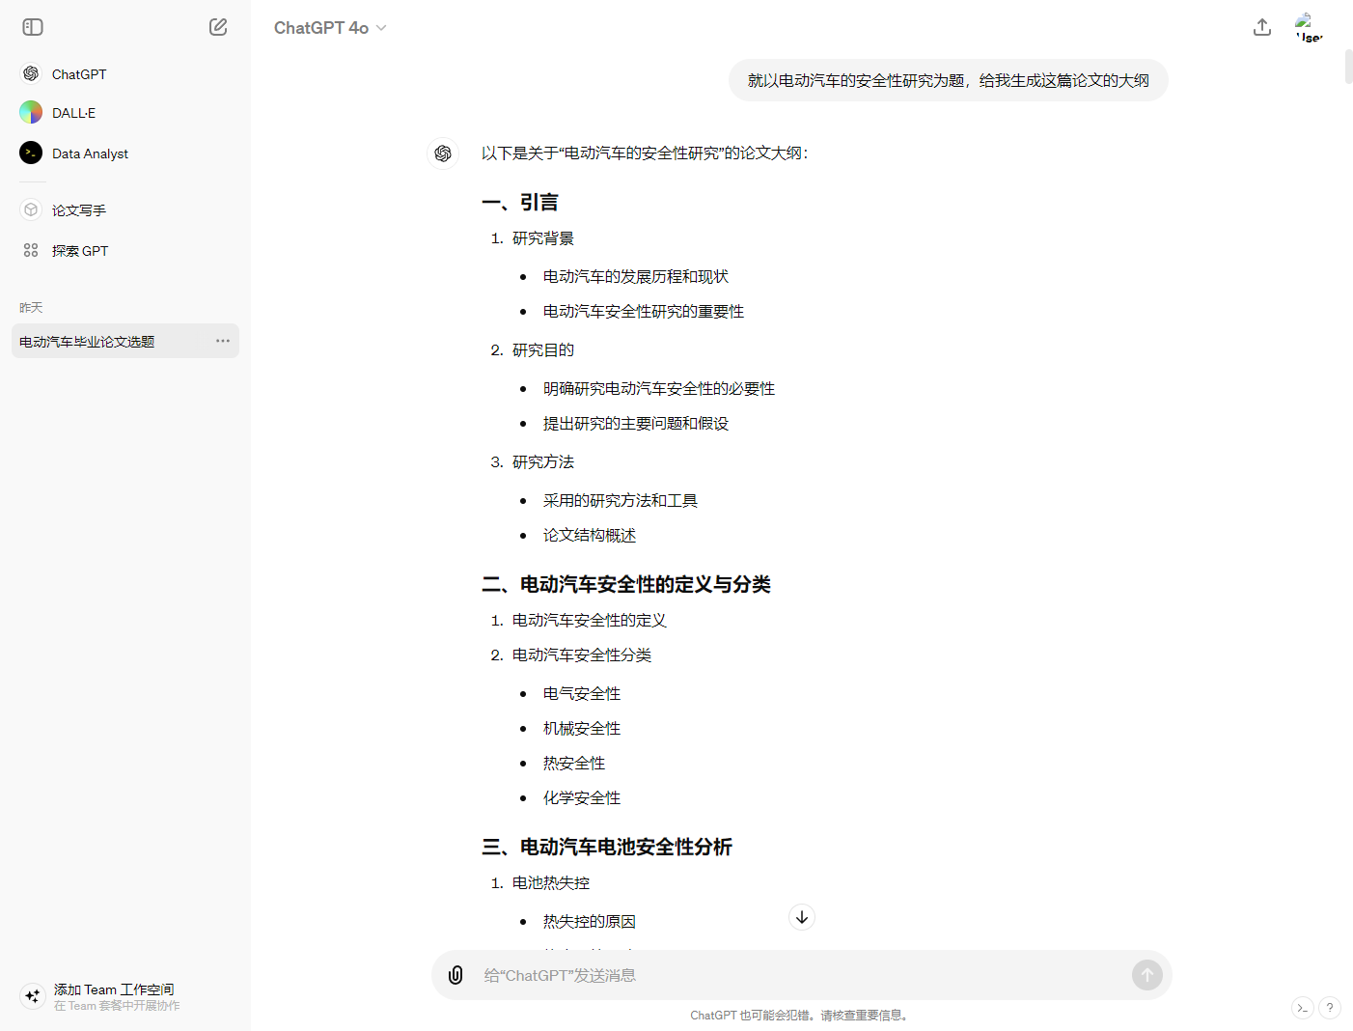Open the user profile avatar
Screen dimensions: 1353x1031
point(1308,27)
